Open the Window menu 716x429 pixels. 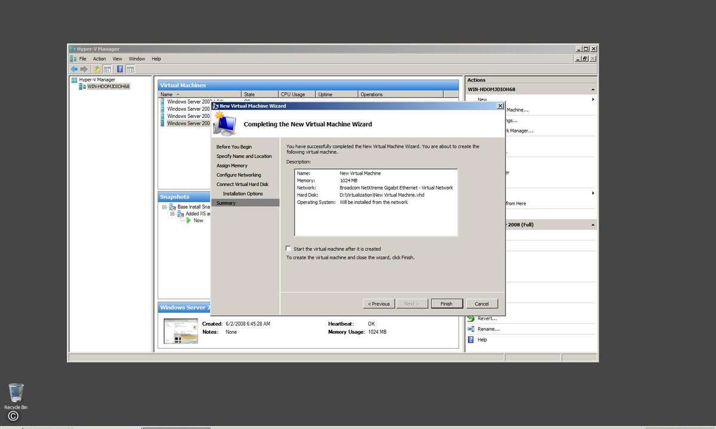137,59
